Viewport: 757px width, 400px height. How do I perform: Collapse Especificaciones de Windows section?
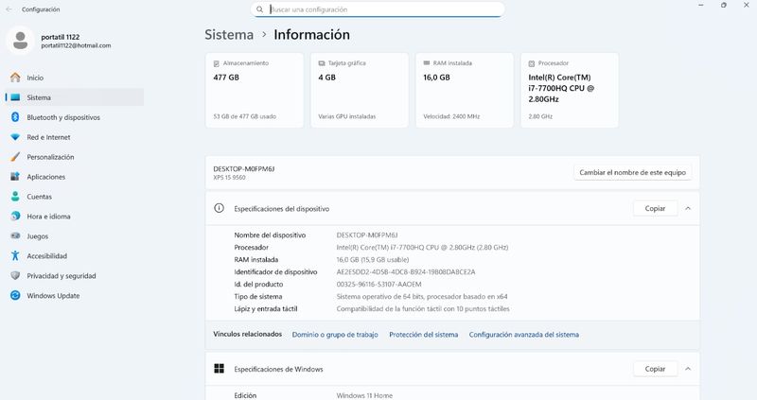pyautogui.click(x=688, y=369)
